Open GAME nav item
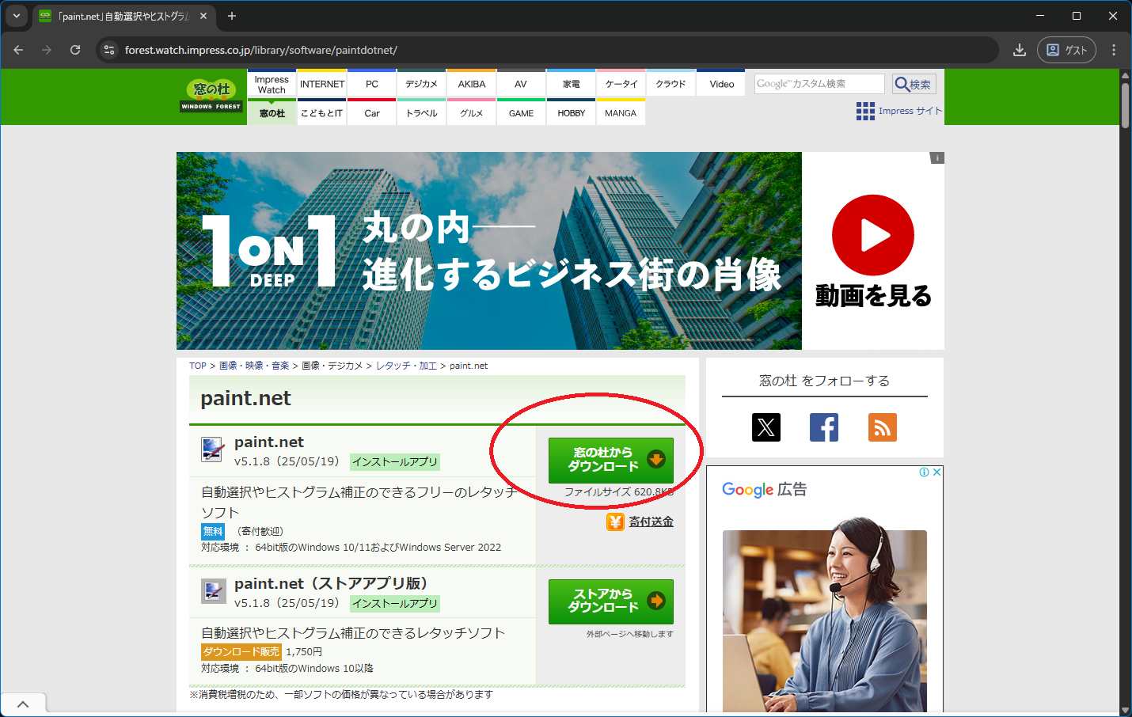The image size is (1132, 717). click(x=521, y=112)
